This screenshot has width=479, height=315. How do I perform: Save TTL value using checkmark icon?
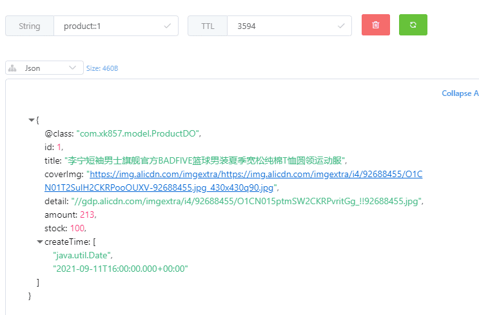[342, 26]
